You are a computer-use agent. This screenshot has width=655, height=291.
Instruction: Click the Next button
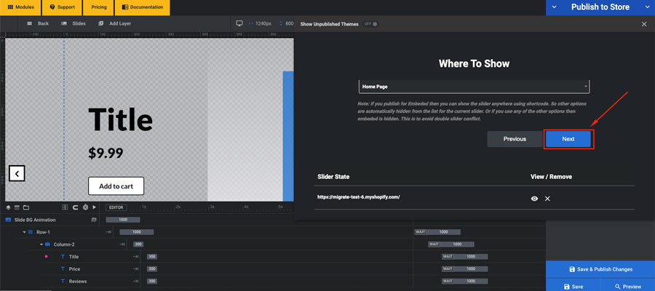tap(568, 139)
